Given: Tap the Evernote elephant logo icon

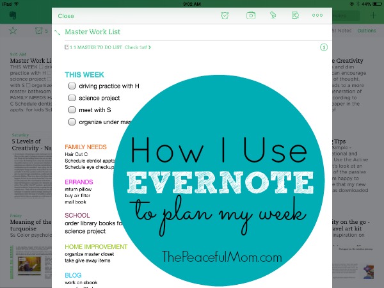Looking at the screenshot, I should pos(13,15).
